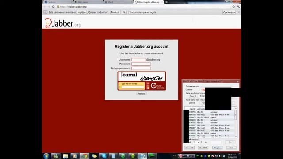Open the green alien face taskbar icon
The image size is (283, 159).
[123, 156]
